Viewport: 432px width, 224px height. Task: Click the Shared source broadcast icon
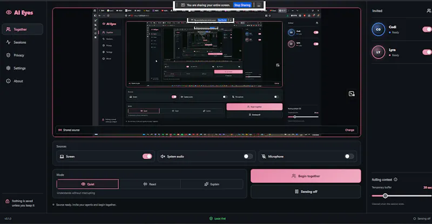point(60,130)
